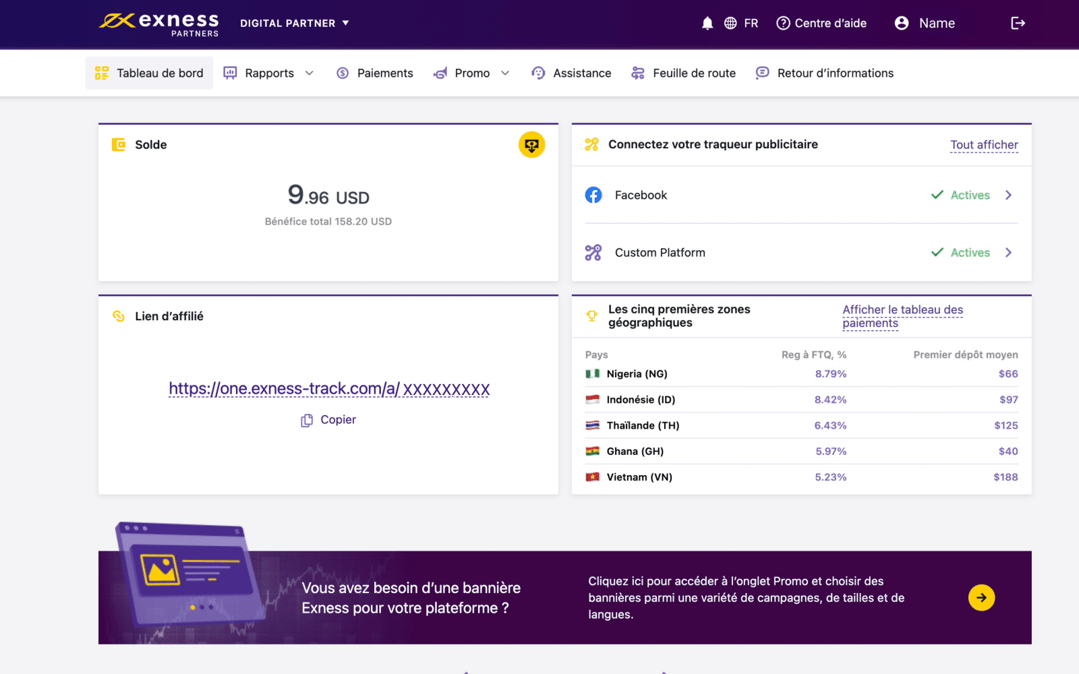Click the globe language icon

click(730, 24)
